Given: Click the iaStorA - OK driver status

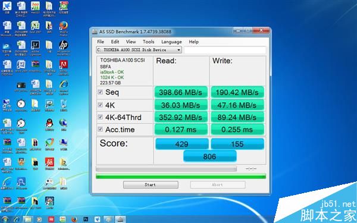Looking at the screenshot, I should (x=112, y=72).
